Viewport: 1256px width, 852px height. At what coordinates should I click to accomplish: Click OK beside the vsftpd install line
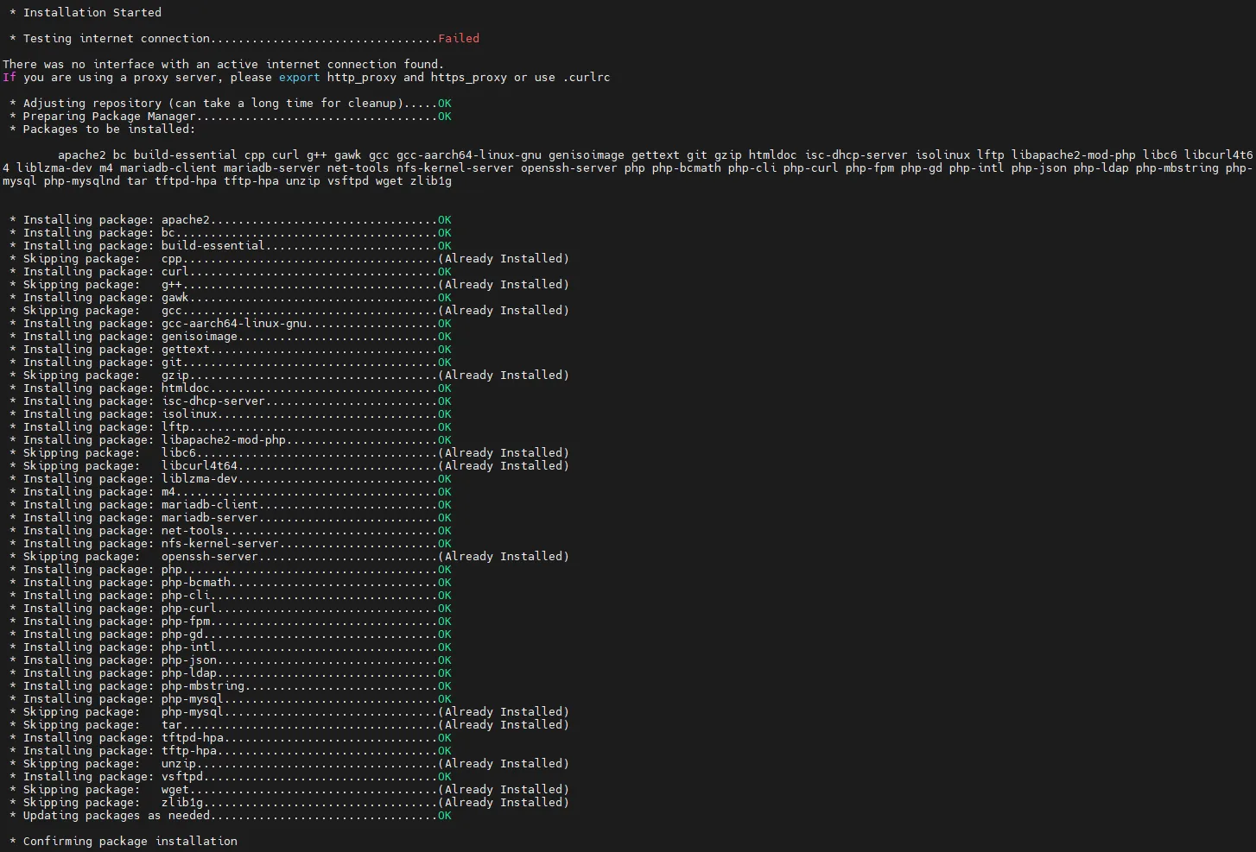click(444, 777)
